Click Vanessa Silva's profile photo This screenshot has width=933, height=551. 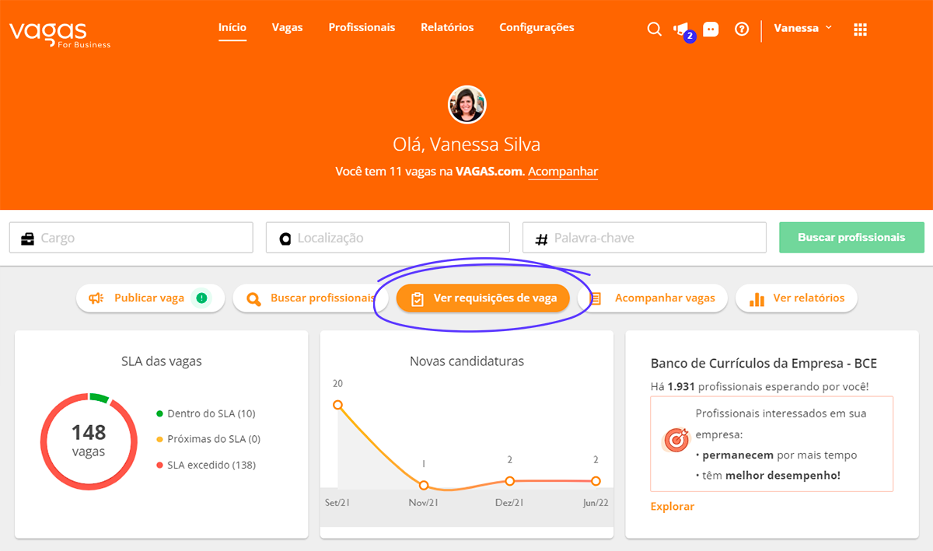point(466,104)
